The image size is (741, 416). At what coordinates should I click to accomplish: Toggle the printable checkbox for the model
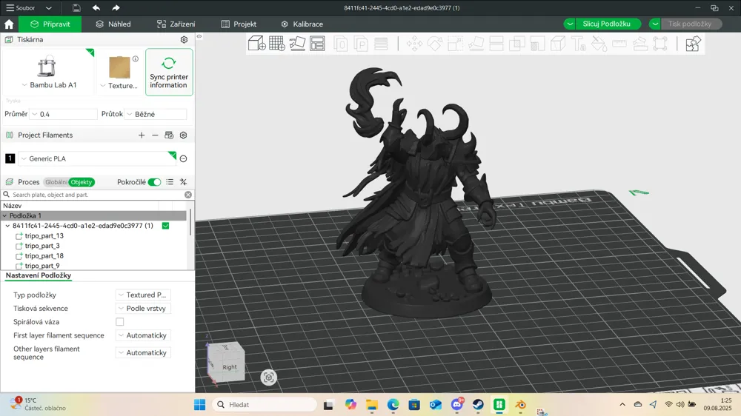tap(165, 226)
